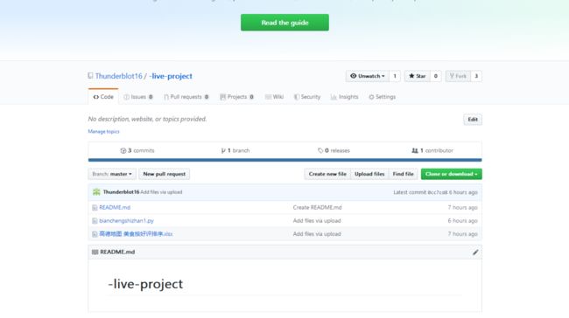Click the Thunderblot16 avatar in the commit row

[x=96, y=192]
